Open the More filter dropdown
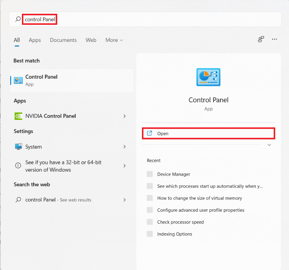Image resolution: width=289 pixels, height=270 pixels. pyautogui.click(x=114, y=40)
